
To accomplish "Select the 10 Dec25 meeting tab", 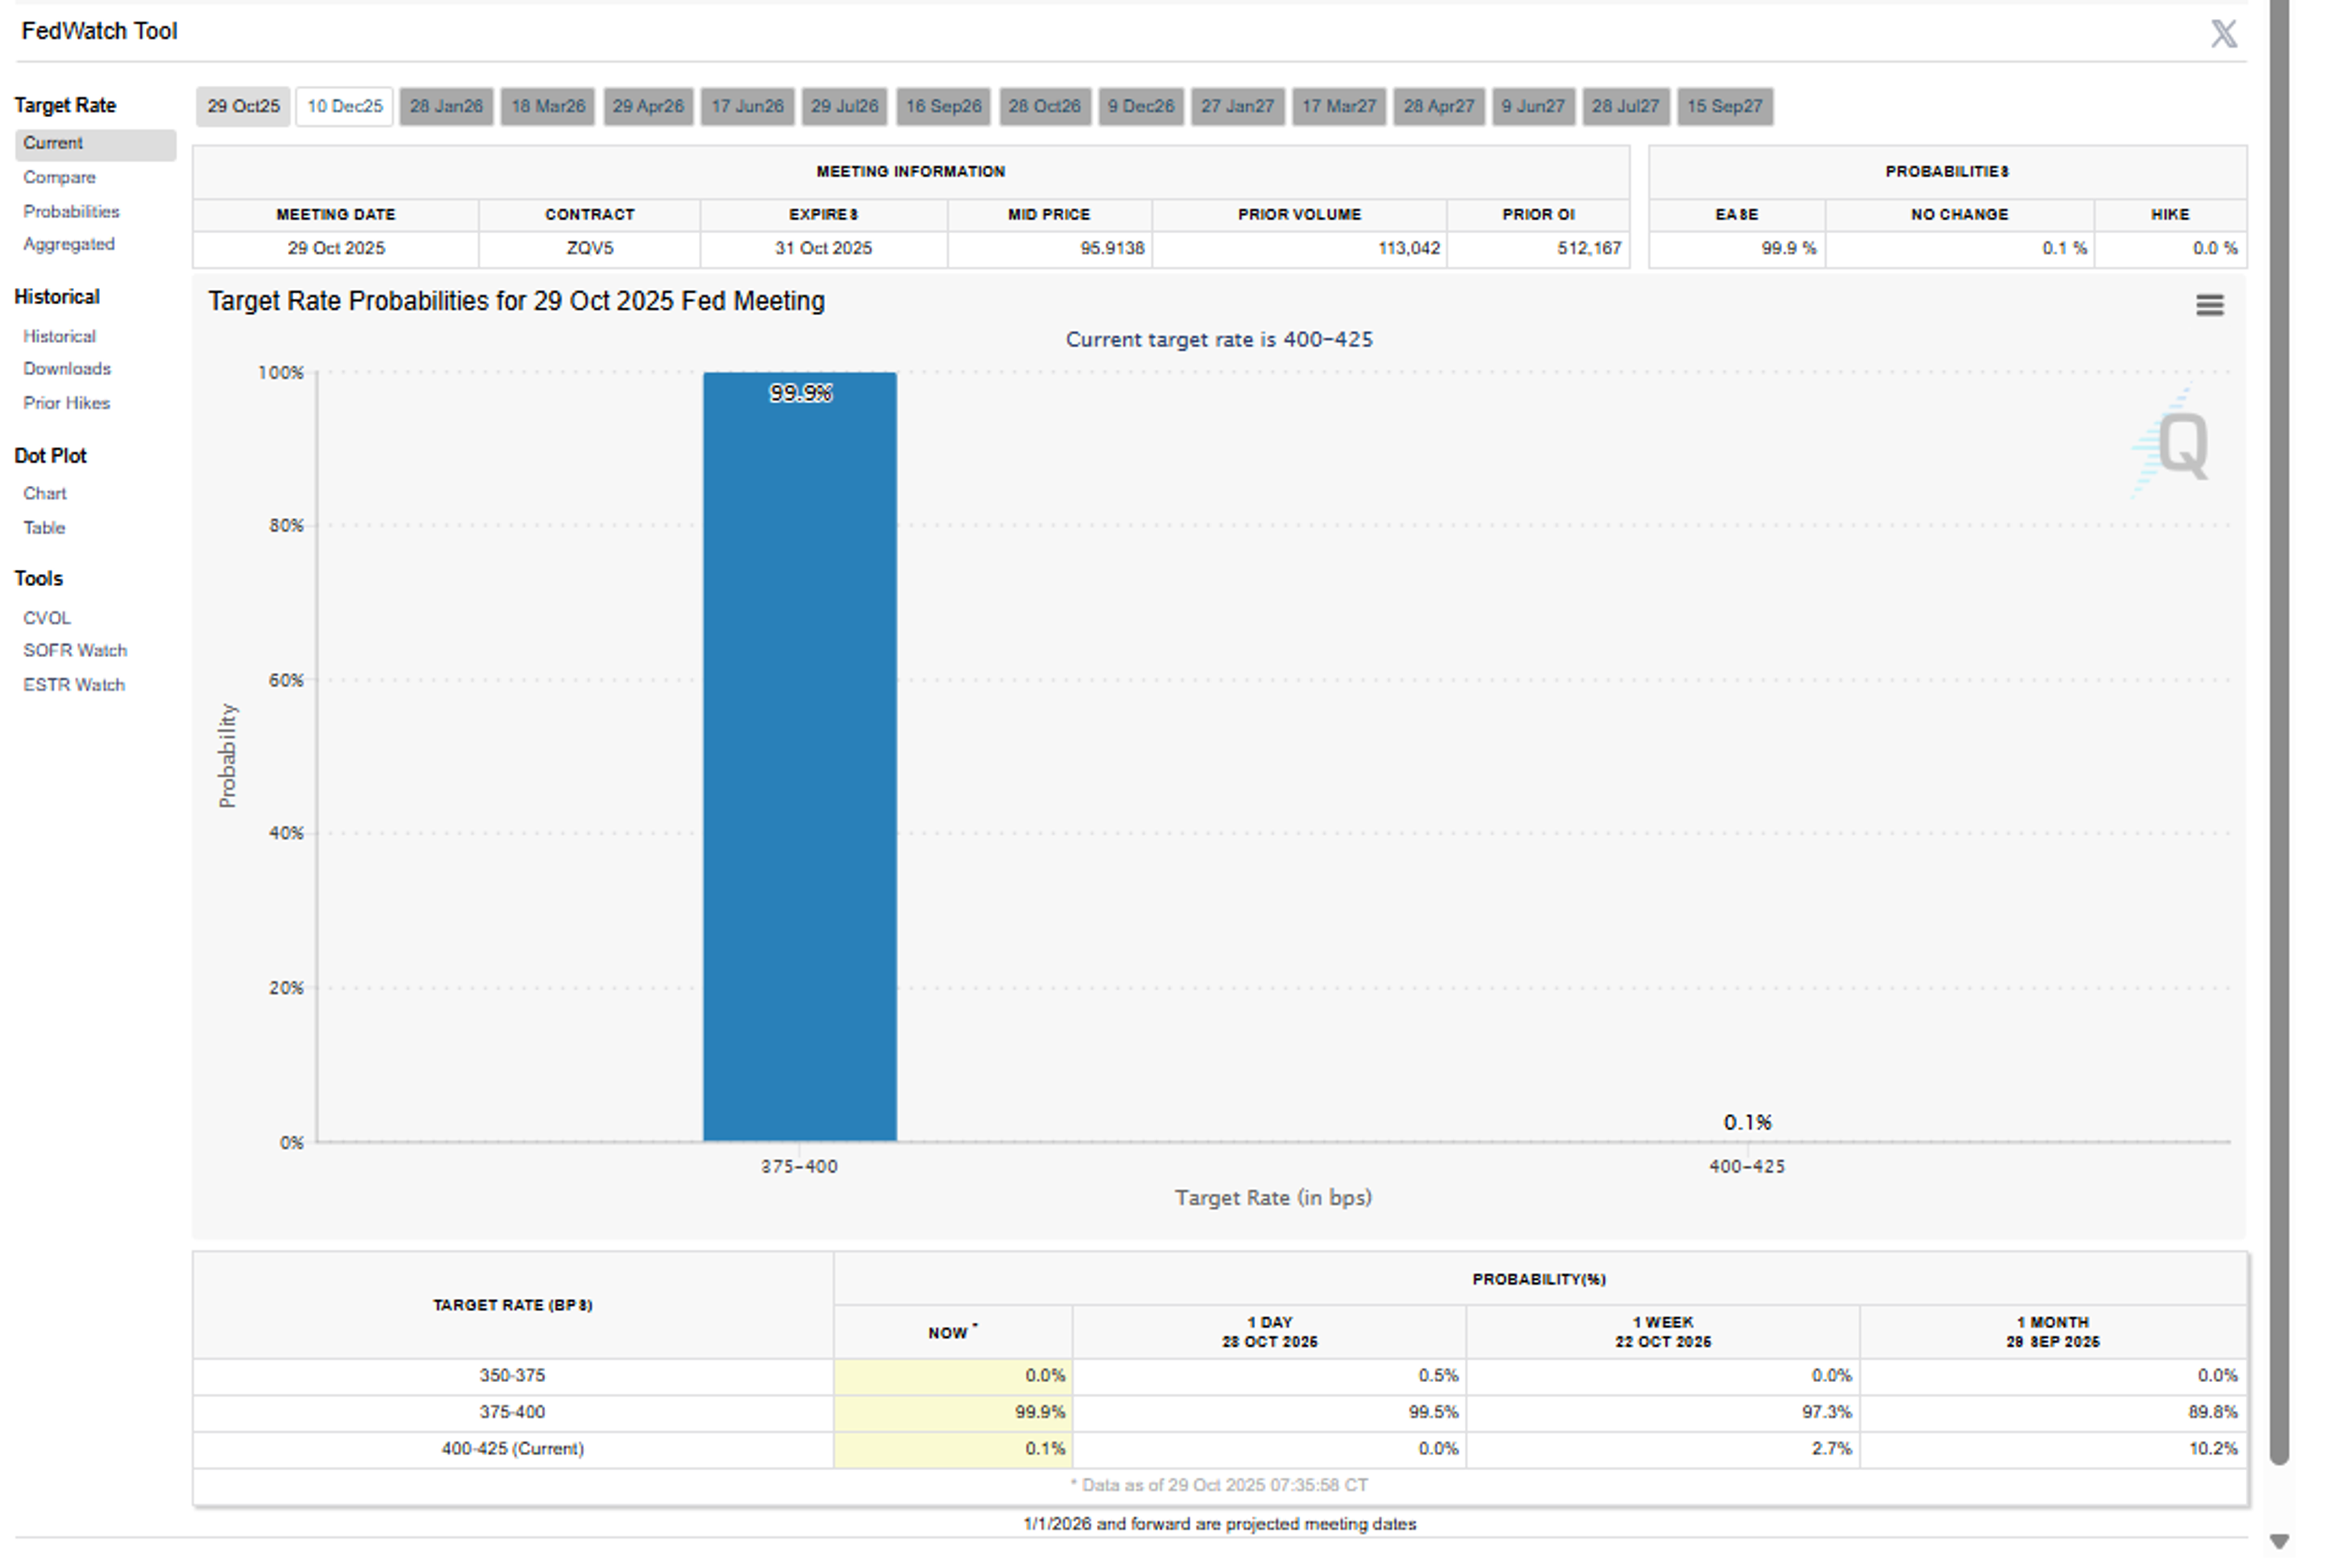I will (x=344, y=106).
